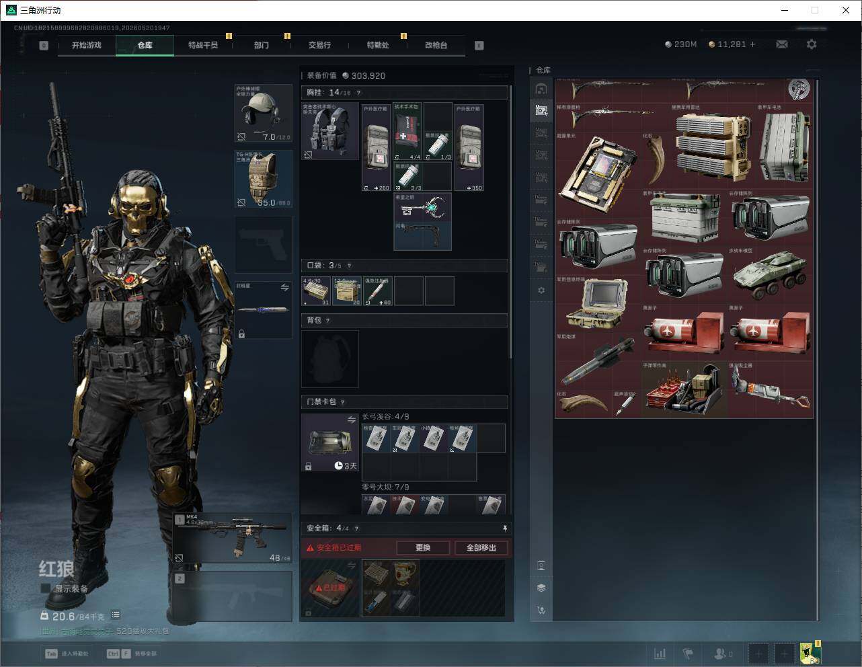Select the expired safe box item
Screen dimensions: 862x667
[330, 588]
